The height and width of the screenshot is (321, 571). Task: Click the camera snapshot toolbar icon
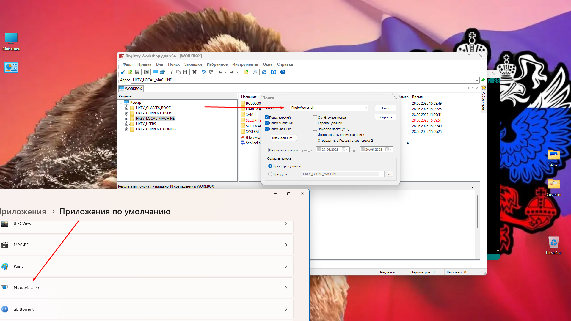point(146,72)
